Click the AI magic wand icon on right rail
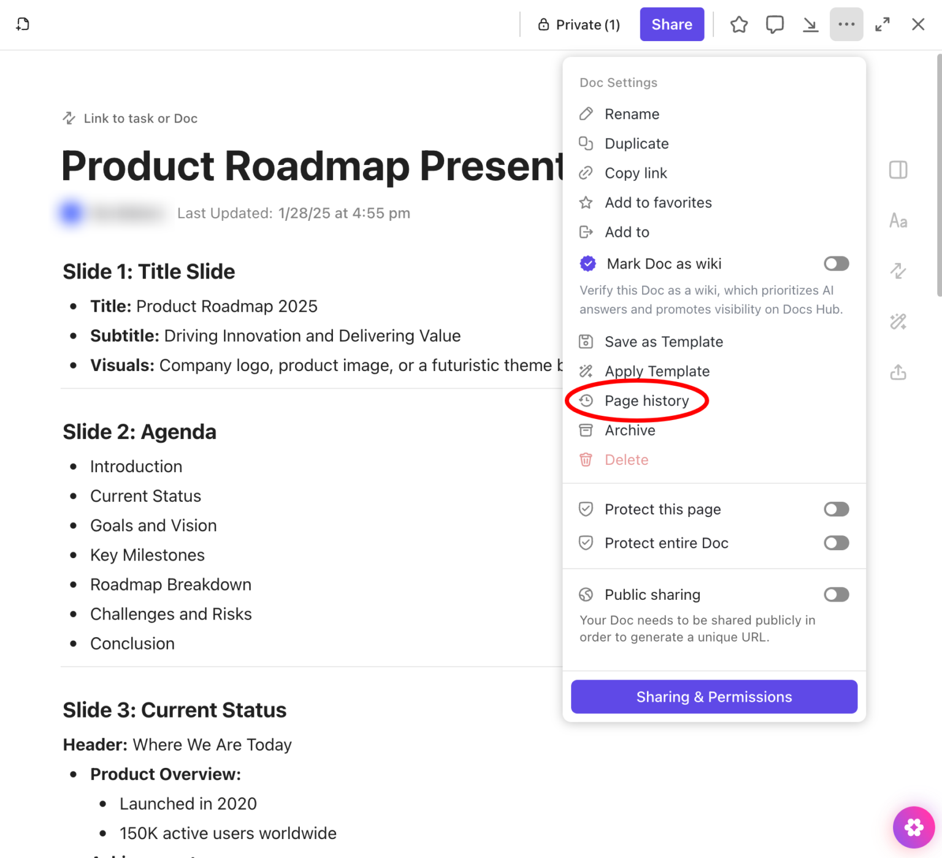Screen dimensions: 942x858 click(898, 321)
